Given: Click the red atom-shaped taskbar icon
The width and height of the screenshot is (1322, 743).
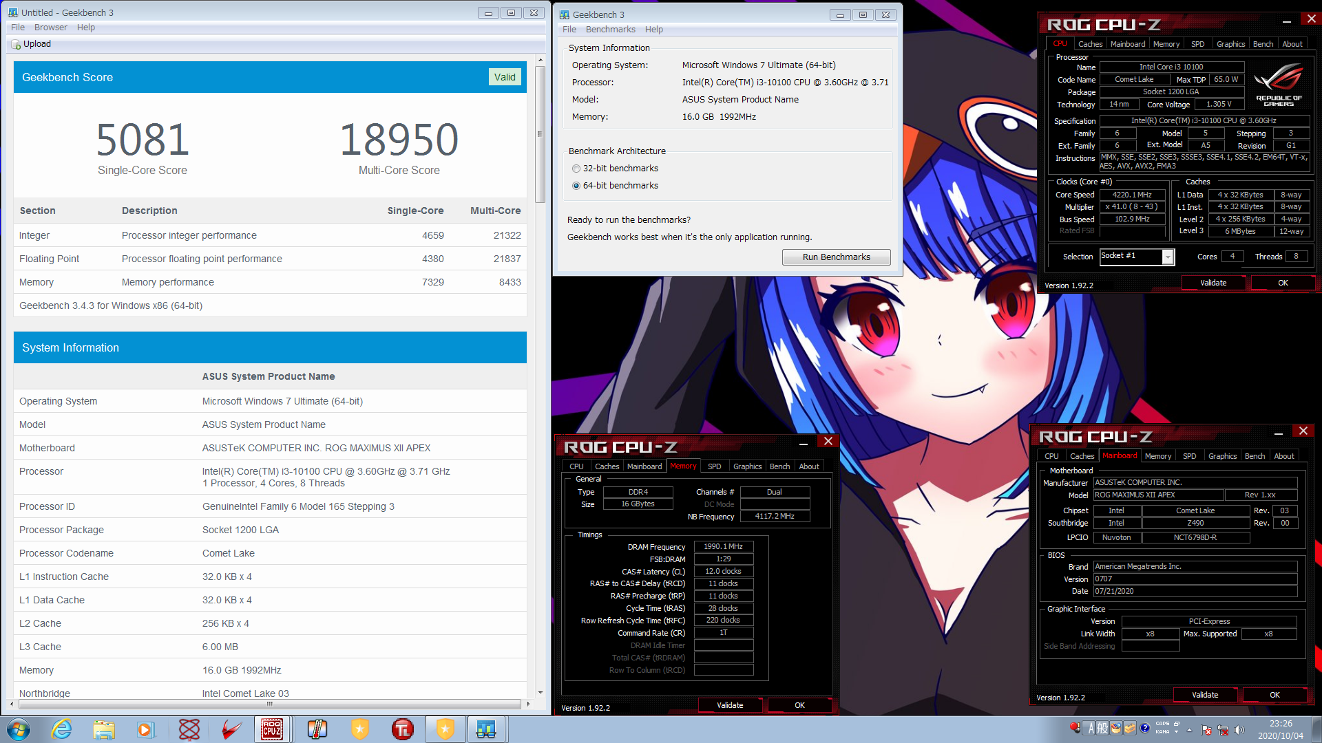Looking at the screenshot, I should (189, 729).
